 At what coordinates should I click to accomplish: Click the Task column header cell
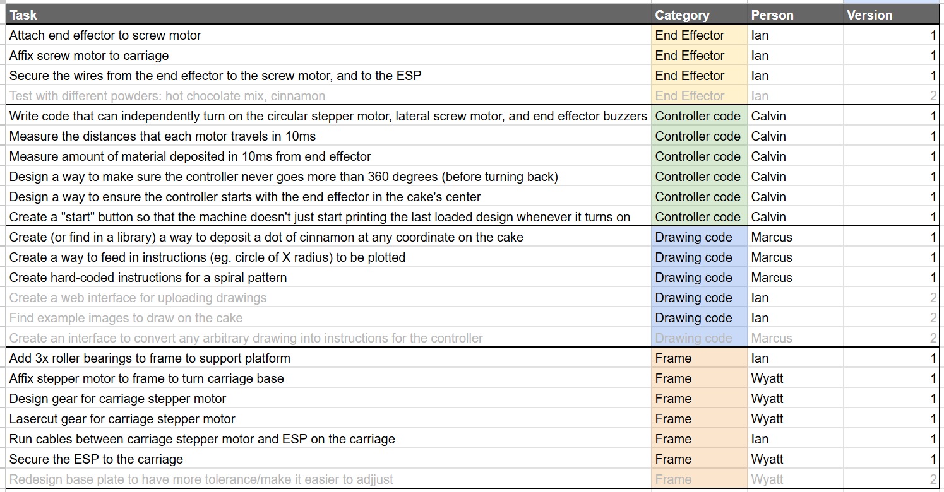click(328, 15)
